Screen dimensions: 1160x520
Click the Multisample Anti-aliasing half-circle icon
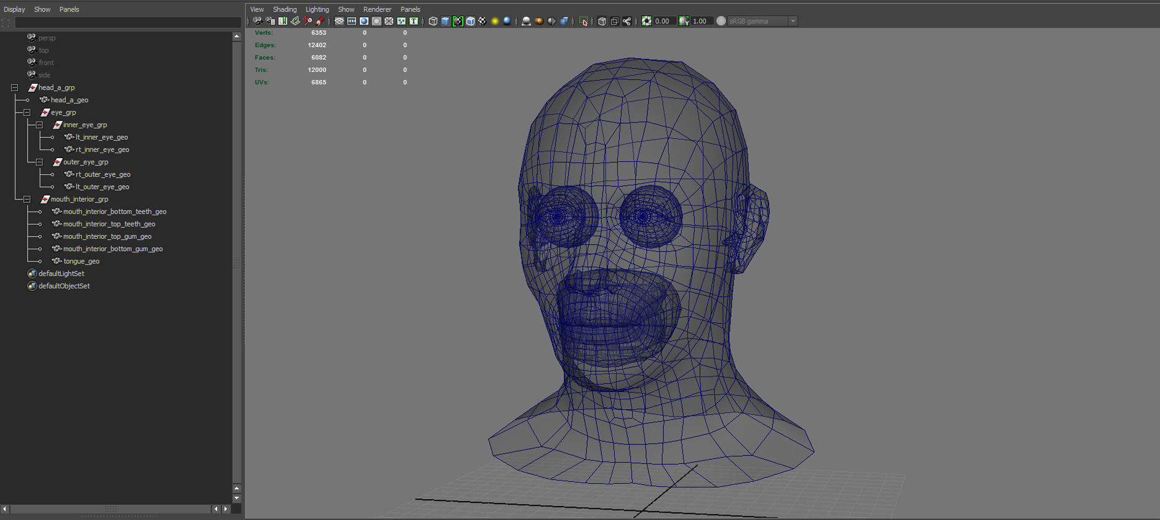click(551, 21)
